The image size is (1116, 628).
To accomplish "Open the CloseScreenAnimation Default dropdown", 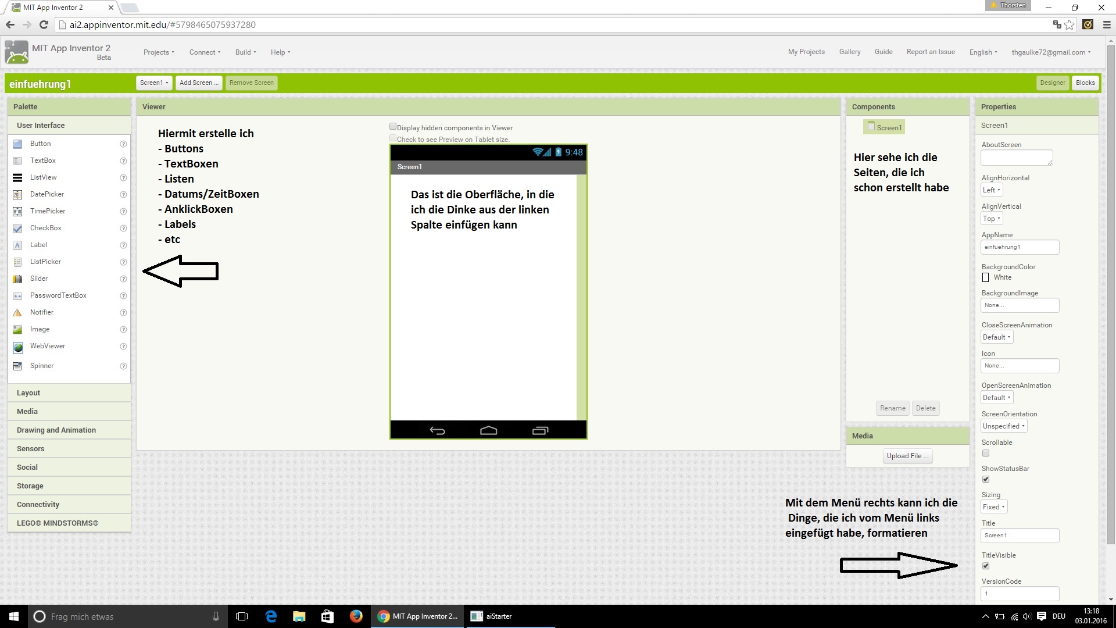I will tap(997, 337).
